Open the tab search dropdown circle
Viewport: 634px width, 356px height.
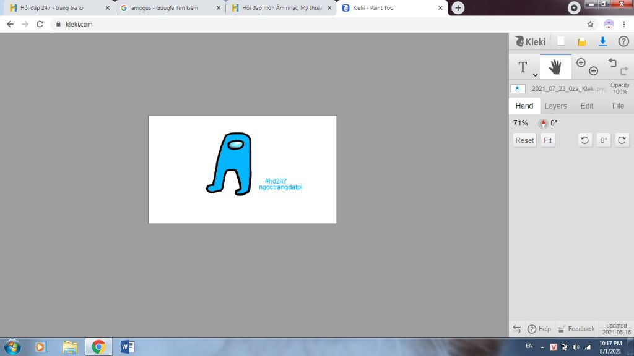(x=574, y=7)
